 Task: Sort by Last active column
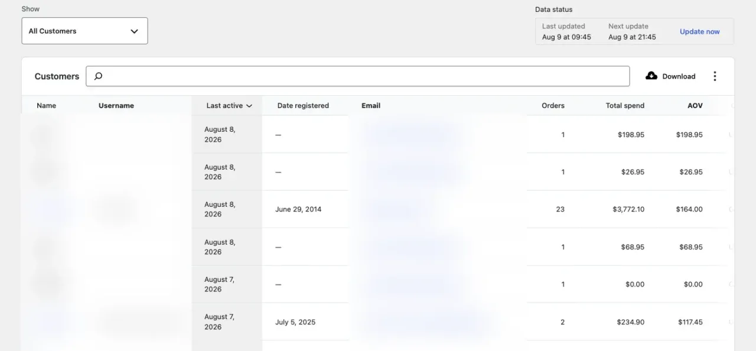[229, 106]
